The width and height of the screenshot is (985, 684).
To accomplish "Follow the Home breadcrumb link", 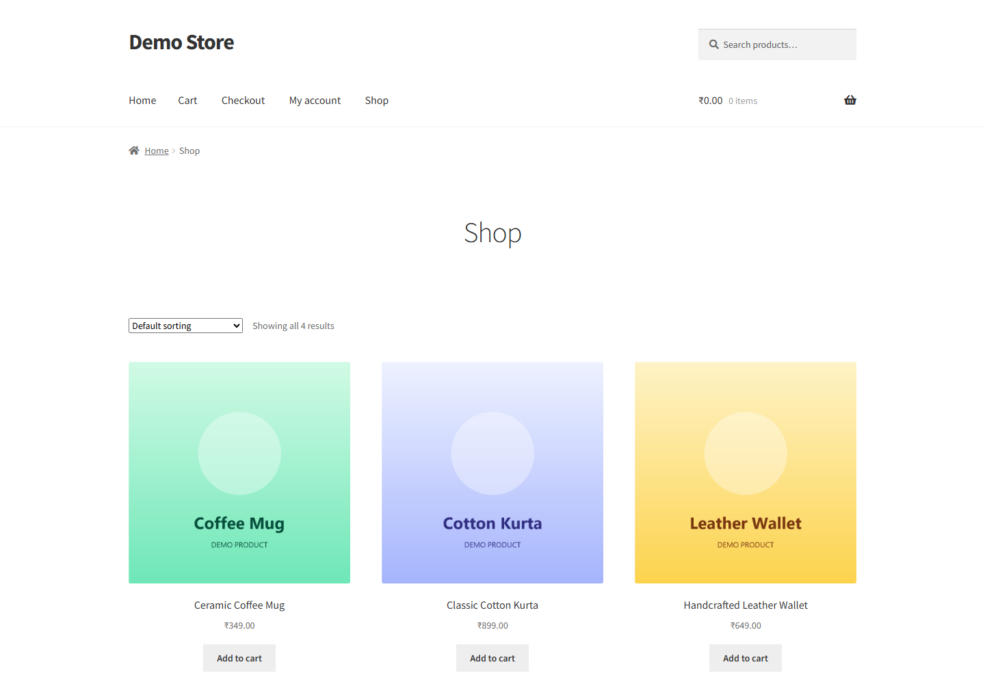I will pos(157,150).
